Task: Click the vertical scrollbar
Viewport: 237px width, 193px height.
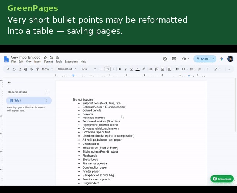Action: click(x=236, y=105)
